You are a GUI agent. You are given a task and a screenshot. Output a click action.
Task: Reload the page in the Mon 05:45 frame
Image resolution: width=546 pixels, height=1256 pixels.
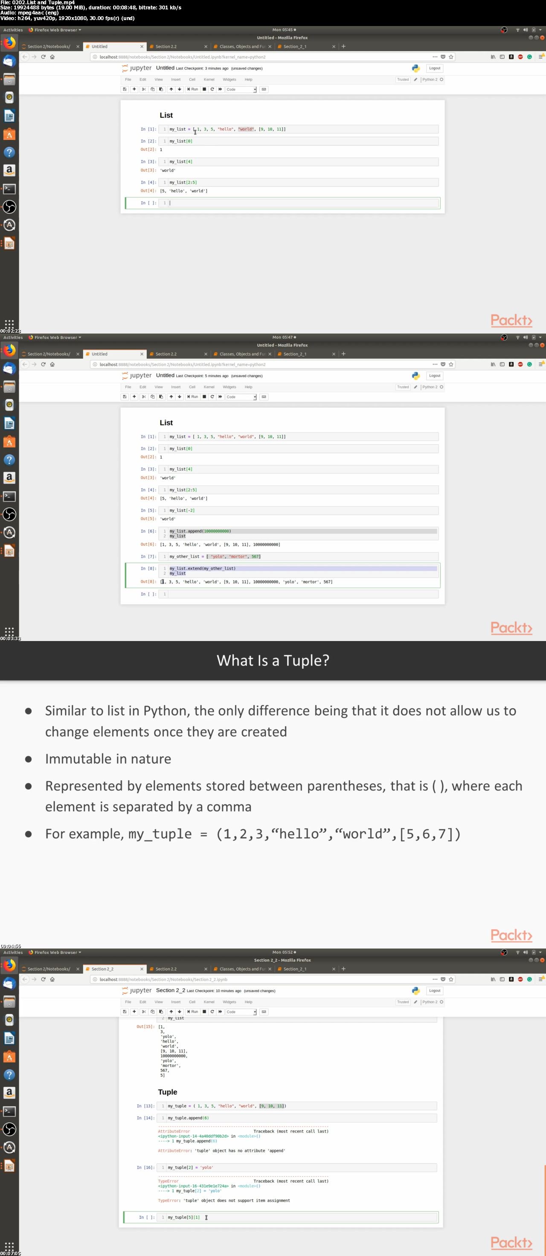tap(43, 56)
